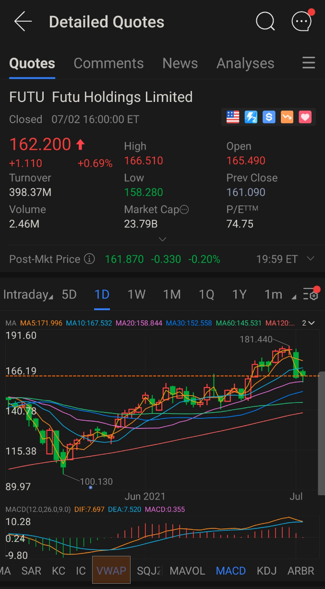
Task: Tap the orange downtrend chart icon
Action: click(x=287, y=117)
